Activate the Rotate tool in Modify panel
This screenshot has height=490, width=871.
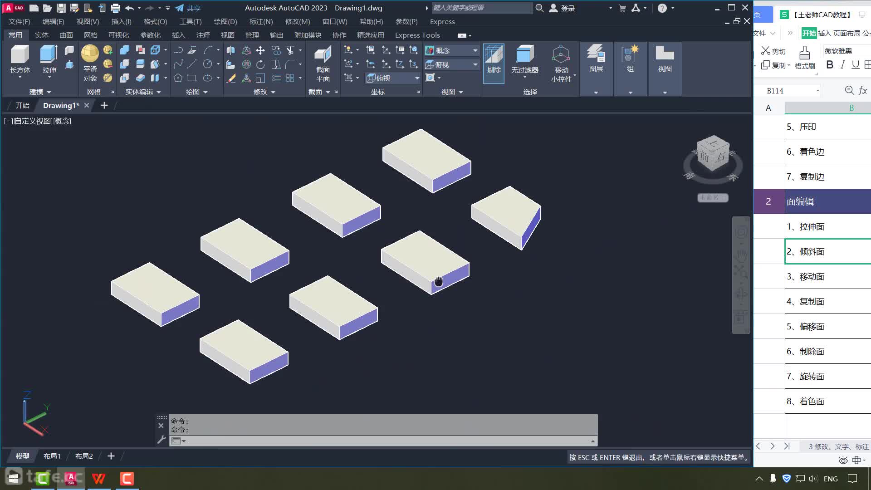coord(260,64)
